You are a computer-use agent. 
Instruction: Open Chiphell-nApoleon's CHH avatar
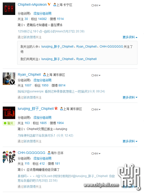pos(9,9)
